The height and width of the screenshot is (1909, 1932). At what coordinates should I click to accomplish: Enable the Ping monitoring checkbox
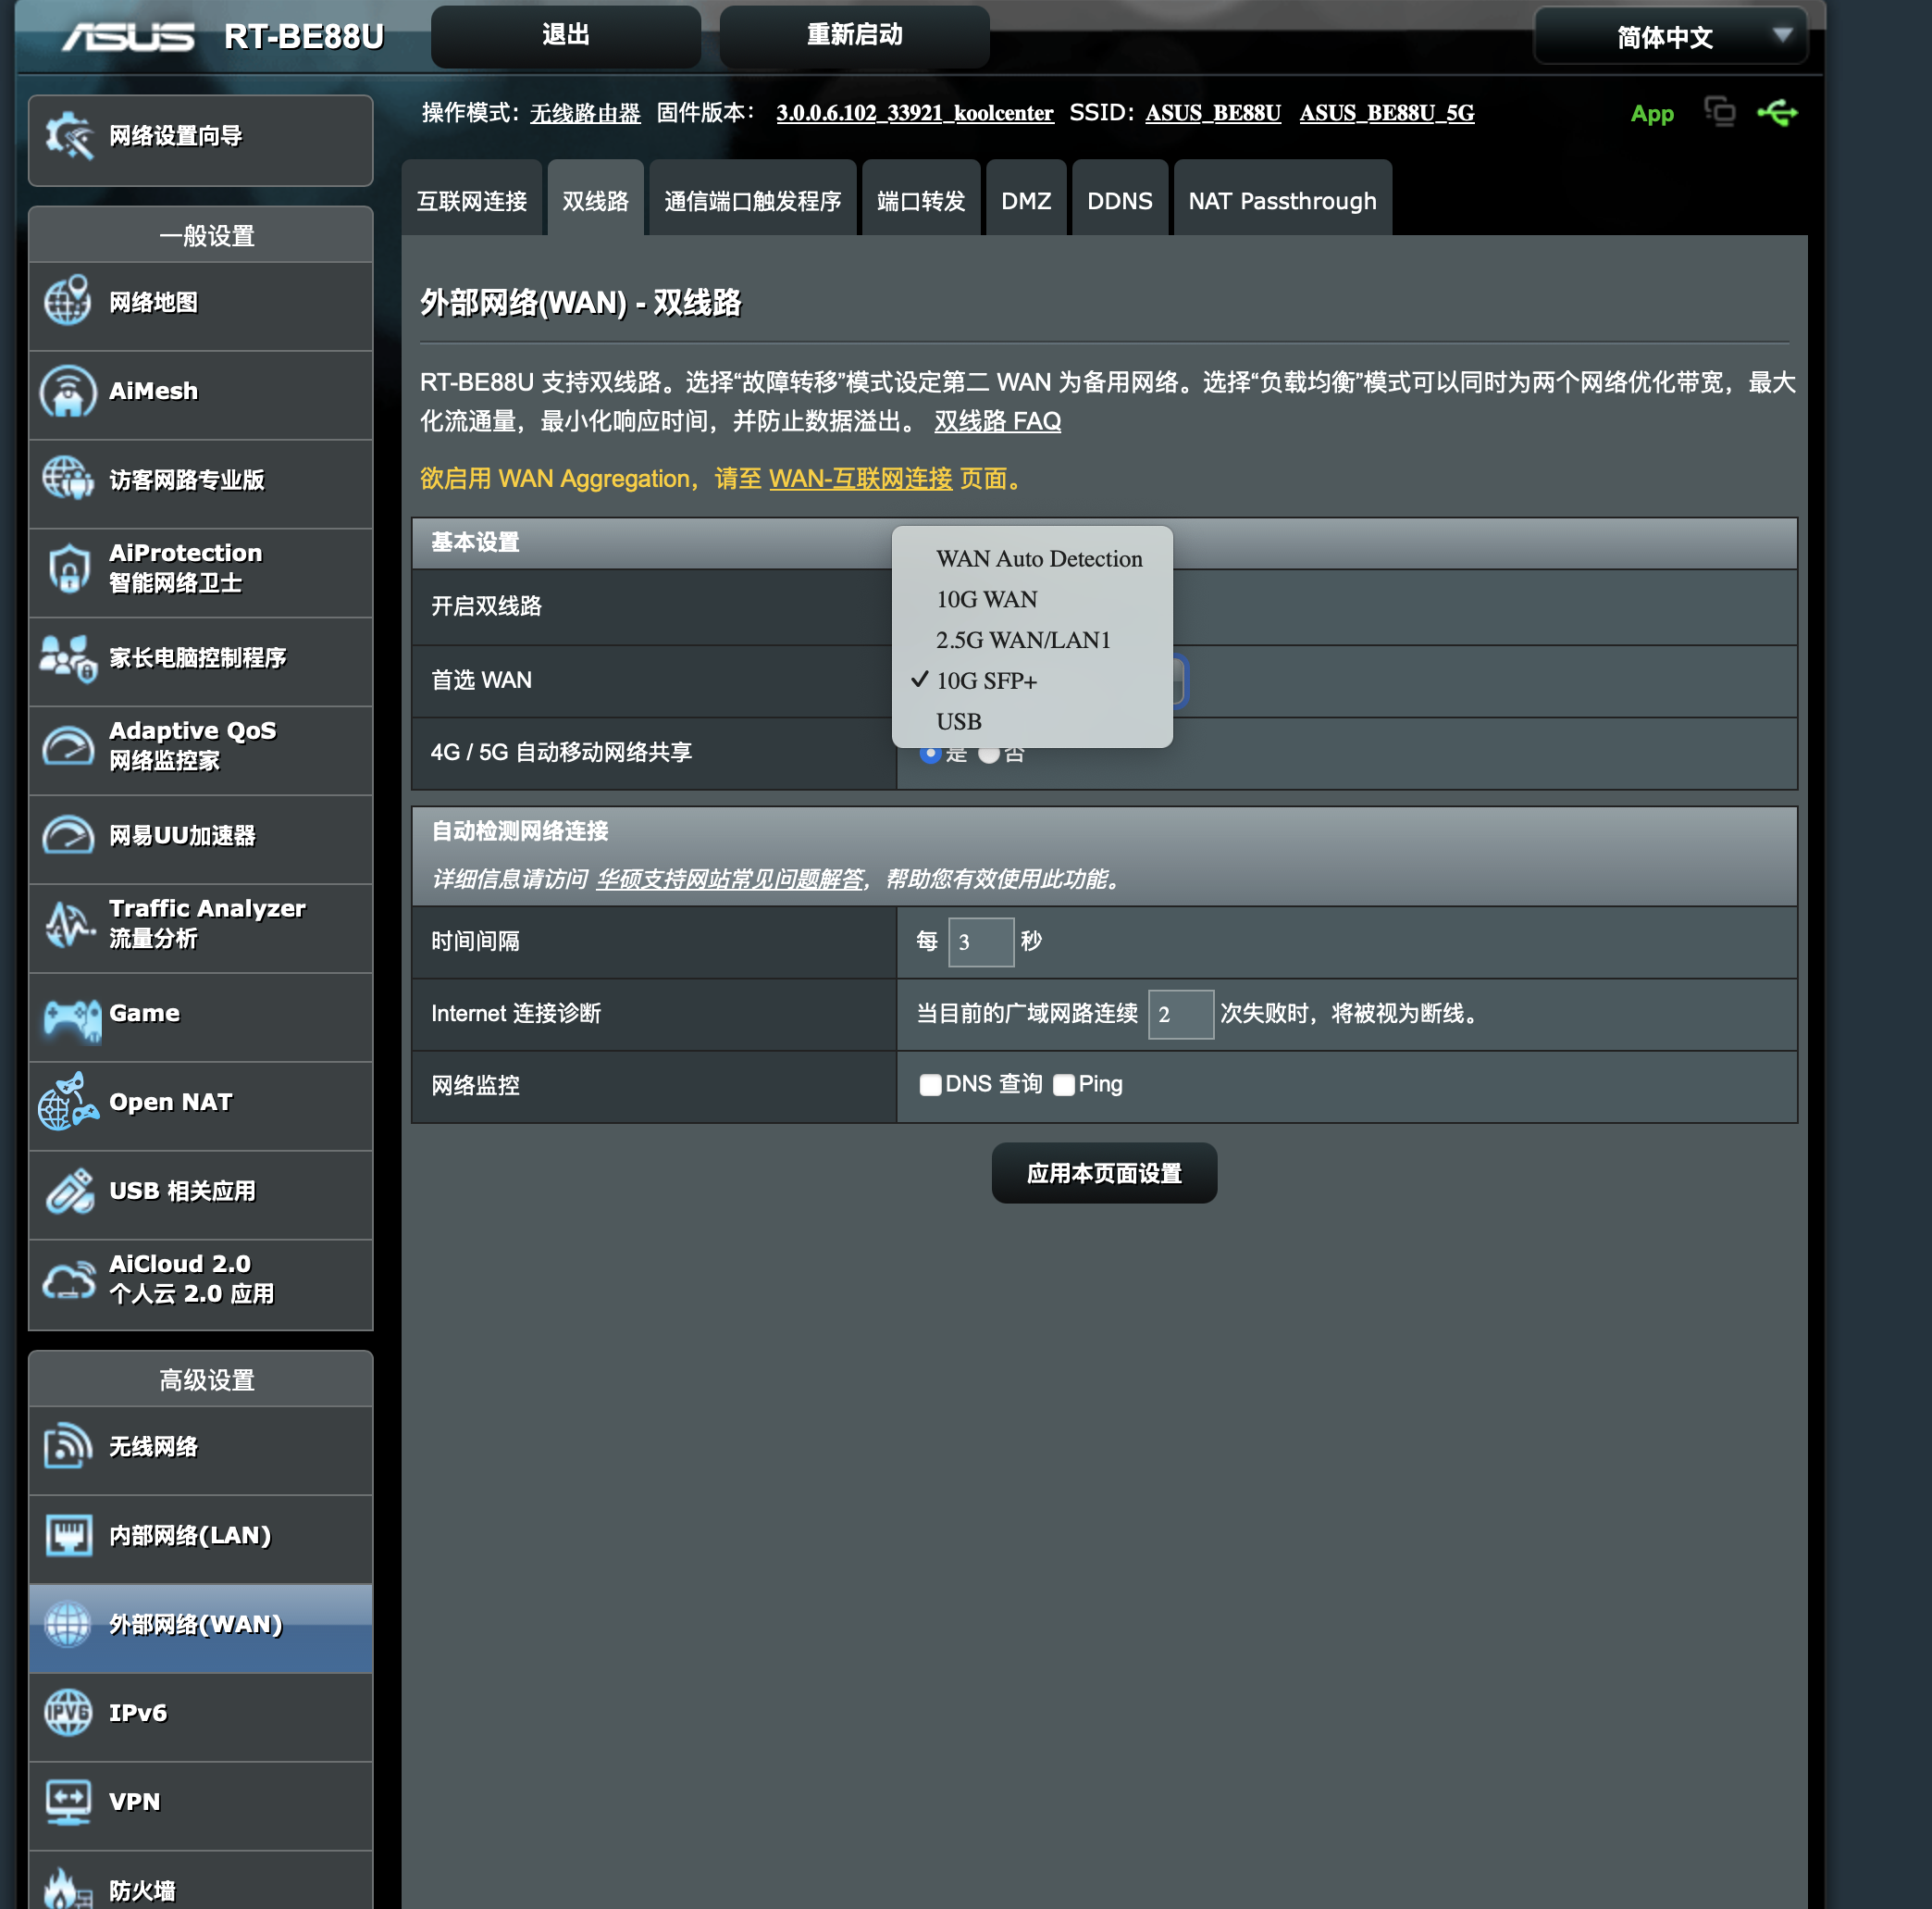[1064, 1084]
